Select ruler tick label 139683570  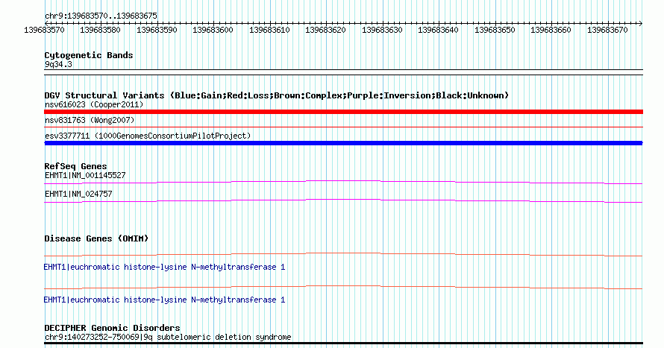45,30
